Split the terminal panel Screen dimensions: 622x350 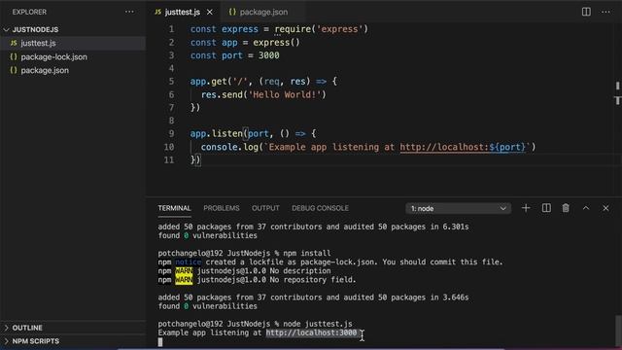coord(546,208)
